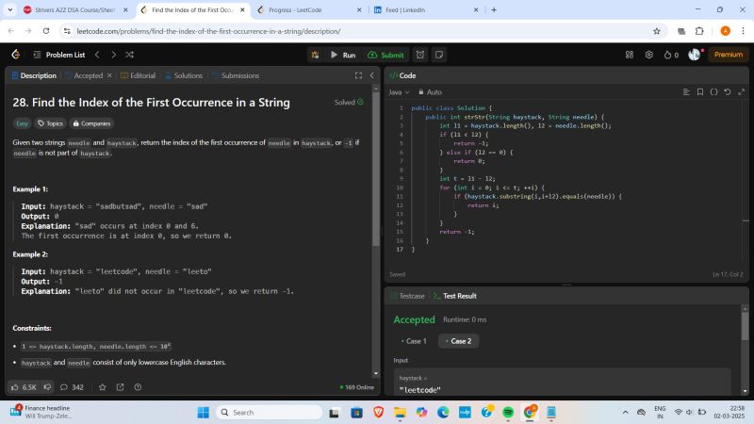Expand the Topics tag section
Viewport: 754px width, 424px height.
coord(50,123)
